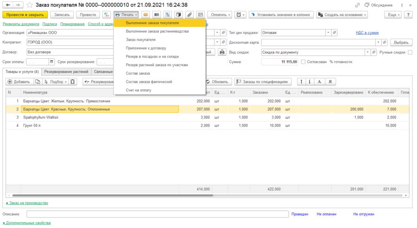417x228 pixels.
Task: Switch to Резервирование растений tab
Action: point(67,72)
